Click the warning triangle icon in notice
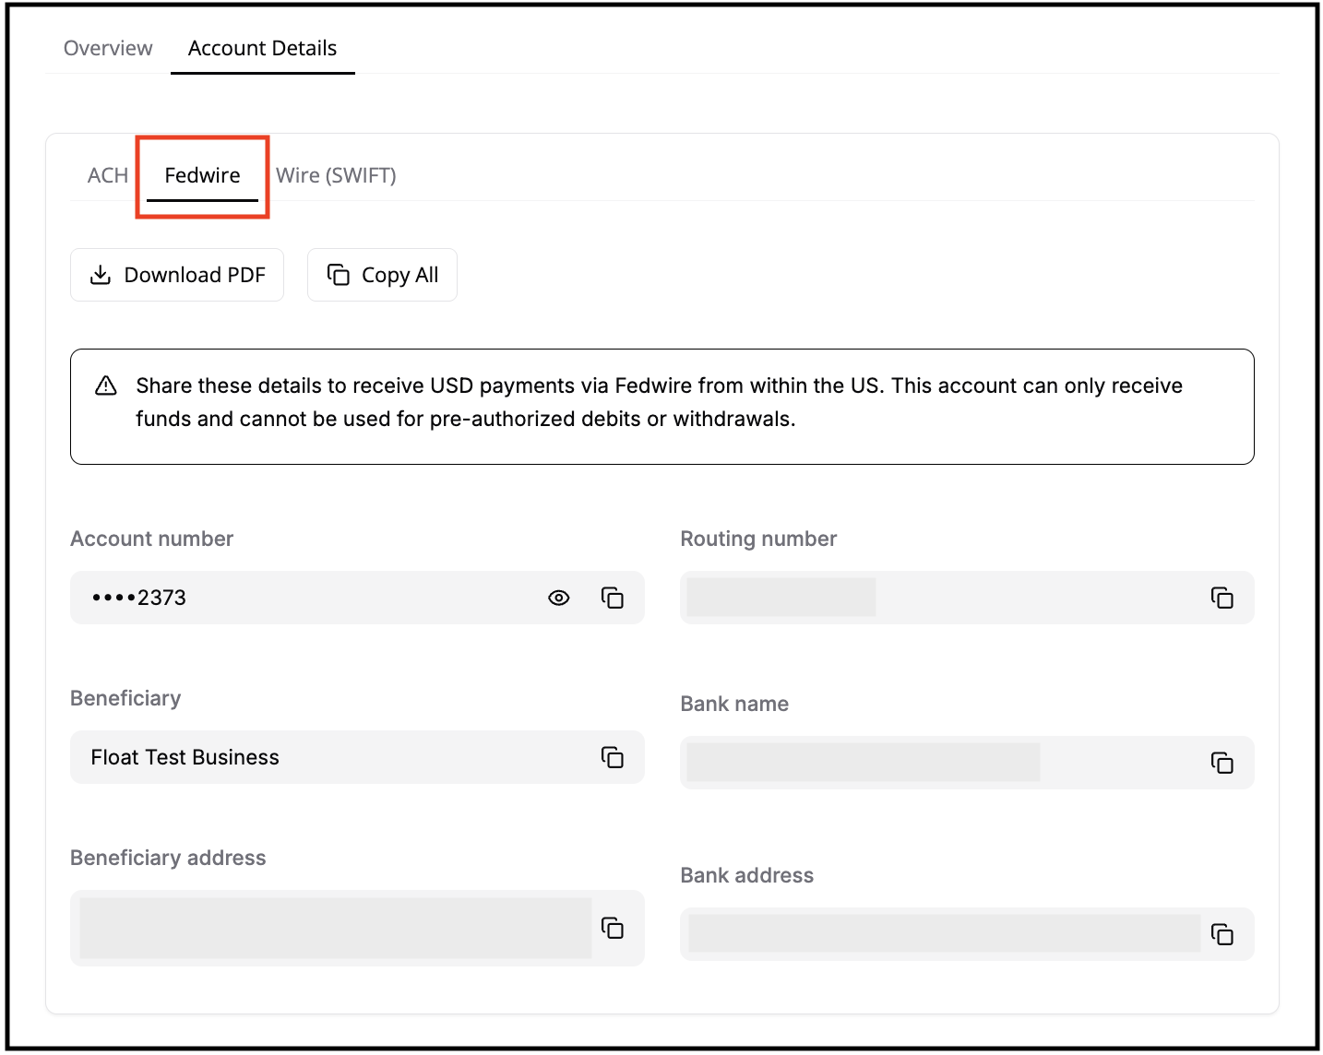 click(x=106, y=385)
